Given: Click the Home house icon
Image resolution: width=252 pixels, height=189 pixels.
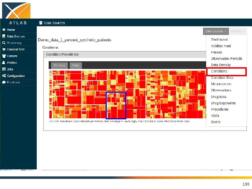Looking at the screenshot, I should coord(4,29).
